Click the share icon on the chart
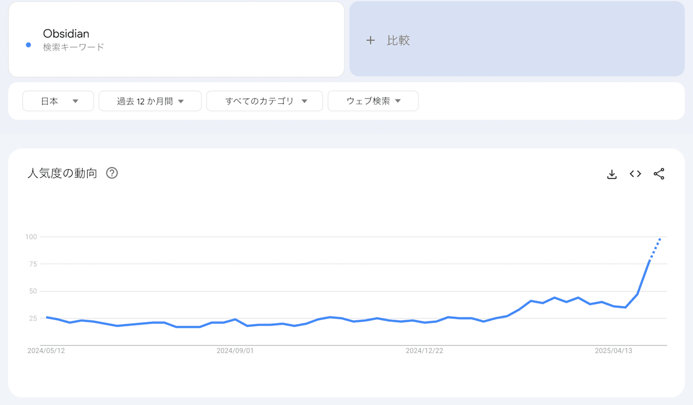Screen dimensions: 693x405 659,174
